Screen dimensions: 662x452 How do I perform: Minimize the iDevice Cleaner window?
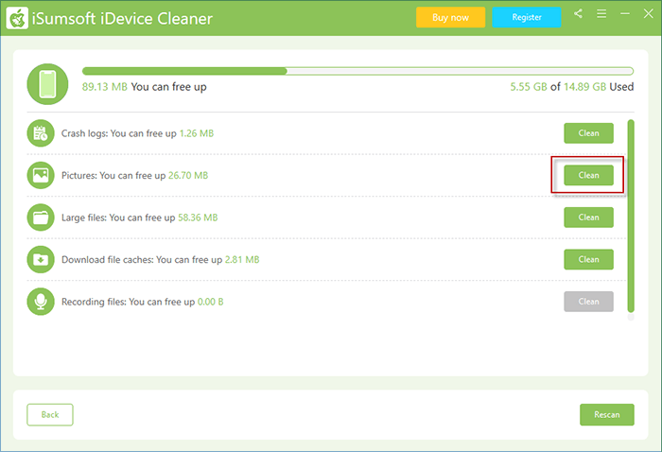click(625, 13)
